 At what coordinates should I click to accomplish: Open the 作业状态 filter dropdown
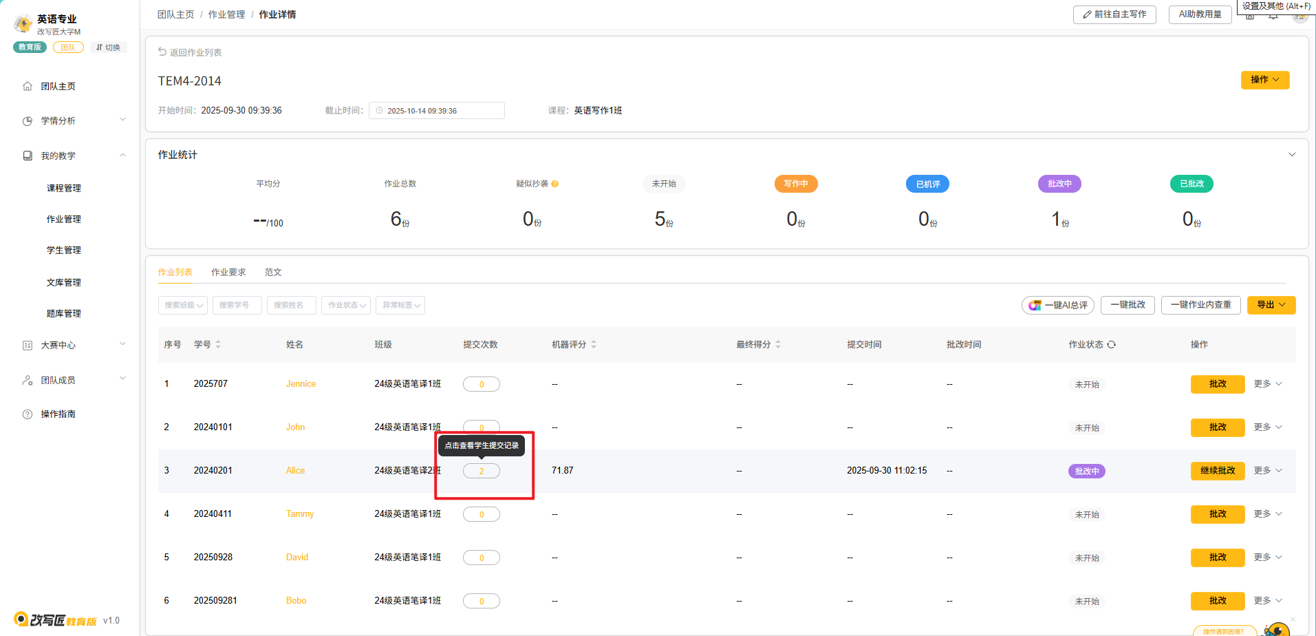pyautogui.click(x=346, y=306)
